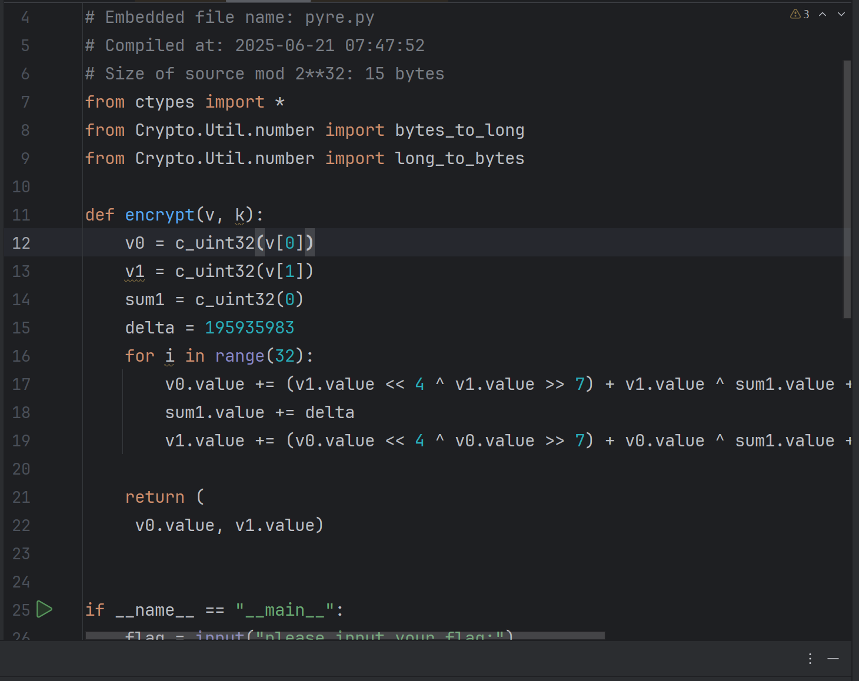Click the bytes_to_long import name

coord(460,130)
